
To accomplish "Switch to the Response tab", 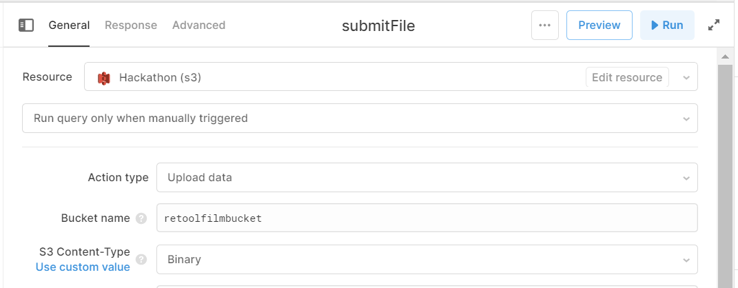I will tap(131, 25).
